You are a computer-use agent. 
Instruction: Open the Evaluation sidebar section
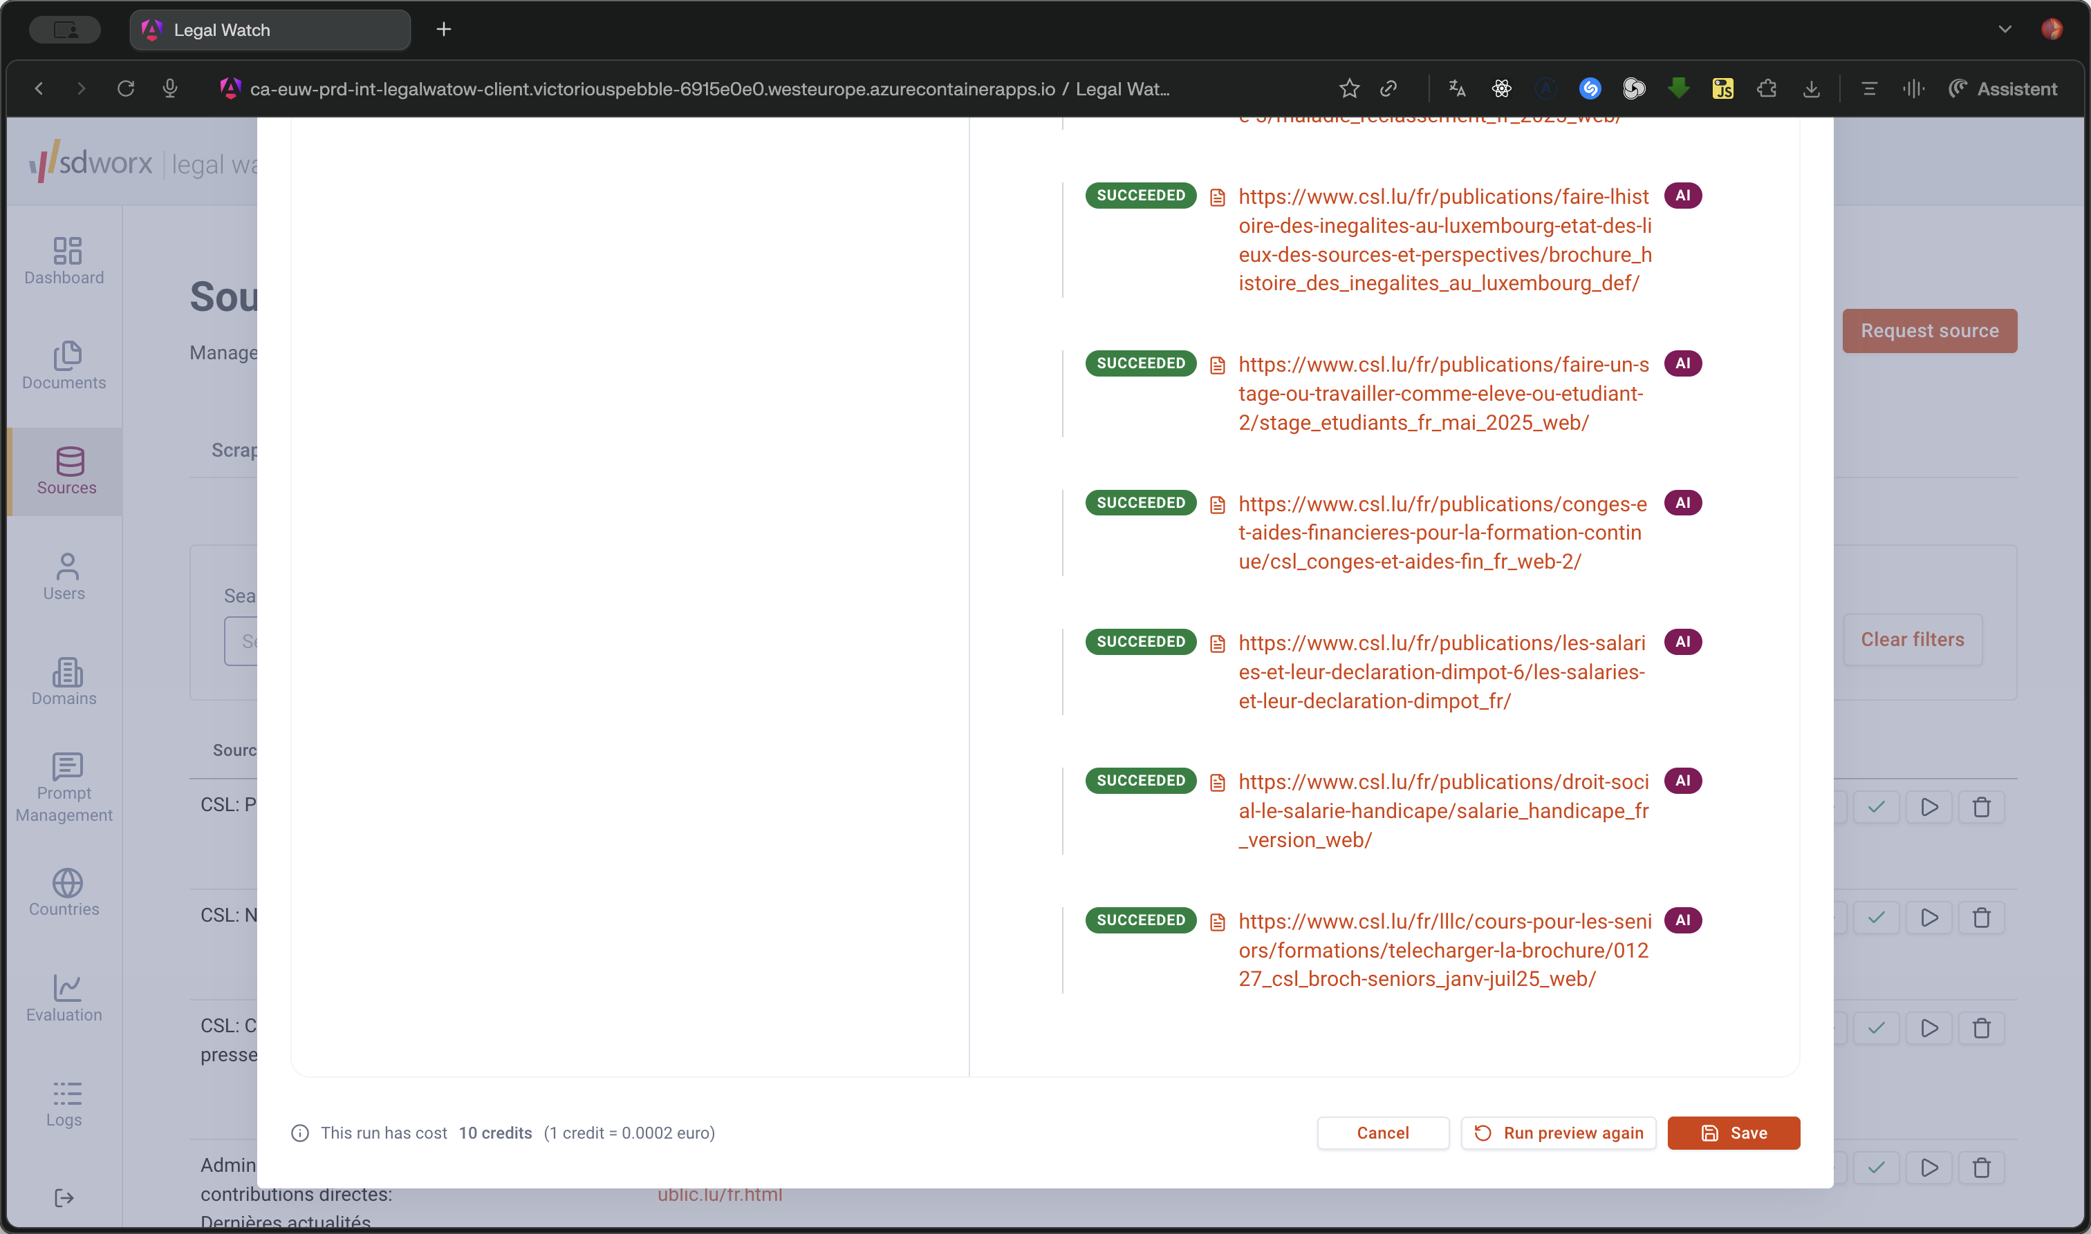coord(64,998)
